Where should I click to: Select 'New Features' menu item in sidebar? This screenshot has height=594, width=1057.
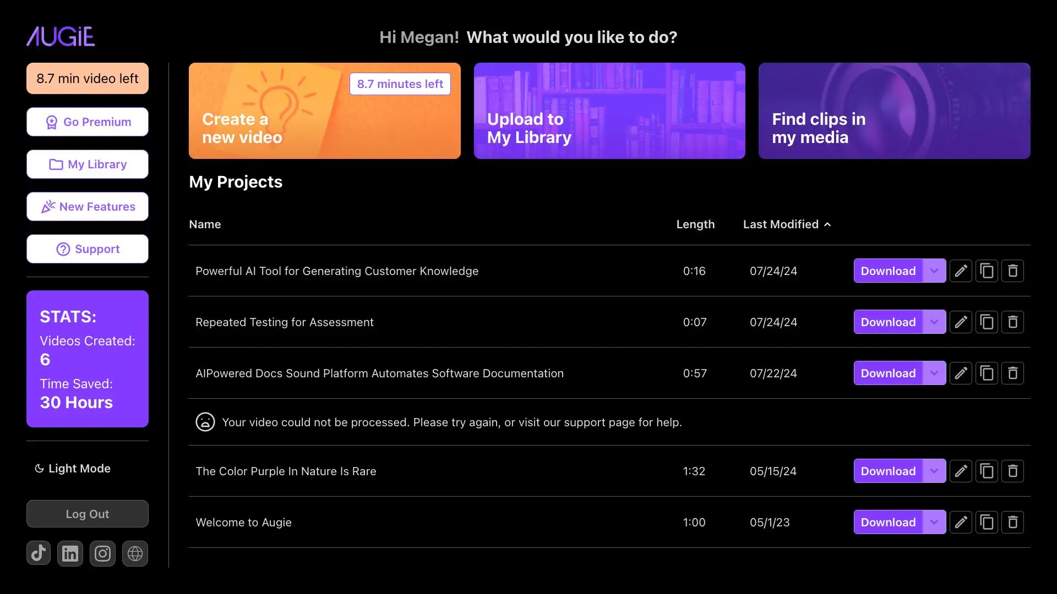87,206
